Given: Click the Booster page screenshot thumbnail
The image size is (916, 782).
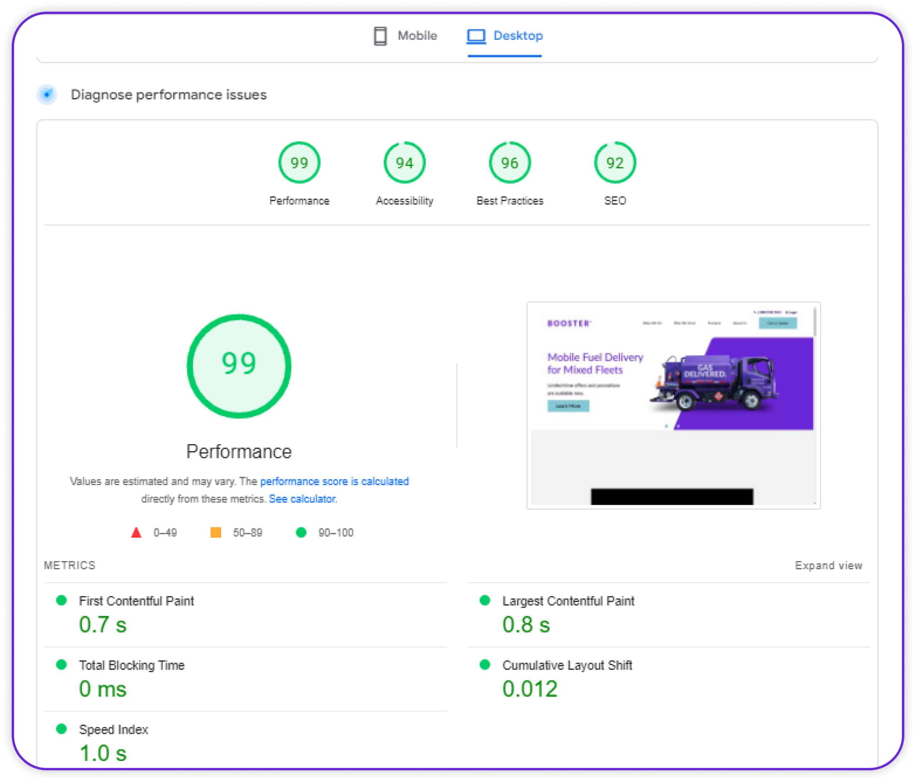Looking at the screenshot, I should tap(673, 405).
